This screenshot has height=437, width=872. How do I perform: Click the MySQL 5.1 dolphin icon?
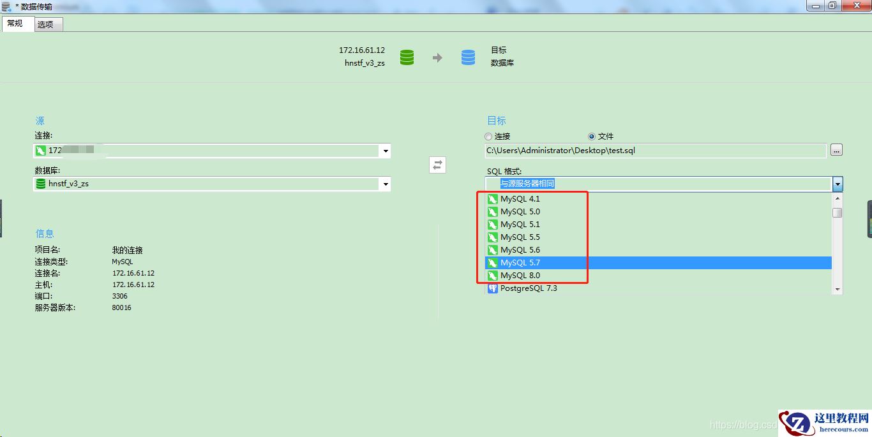coord(492,225)
